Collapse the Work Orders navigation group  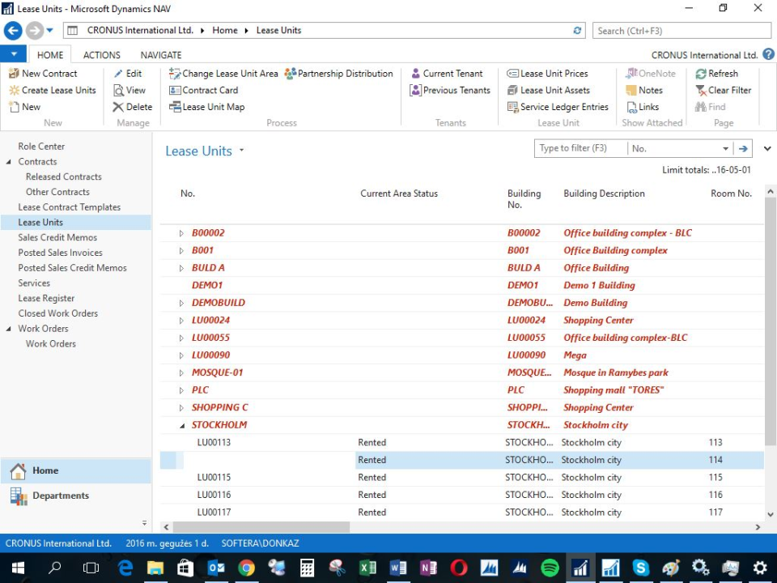(8, 329)
